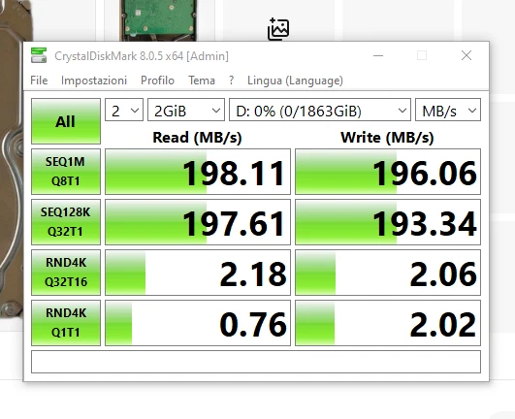The height and width of the screenshot is (419, 515).
Task: Click the add image icon above the window
Action: click(278, 29)
